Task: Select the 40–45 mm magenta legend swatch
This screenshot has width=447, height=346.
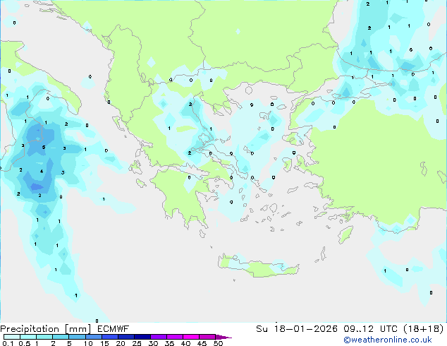Action: tap(191, 337)
